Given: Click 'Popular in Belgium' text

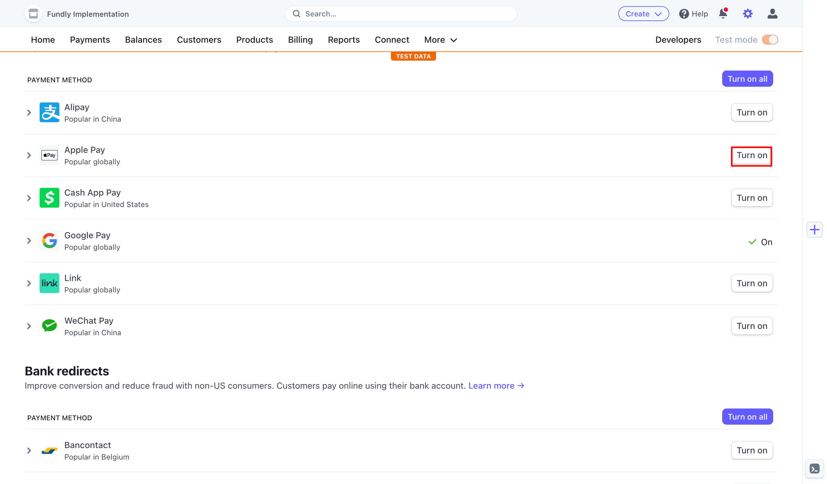Looking at the screenshot, I should click(97, 457).
